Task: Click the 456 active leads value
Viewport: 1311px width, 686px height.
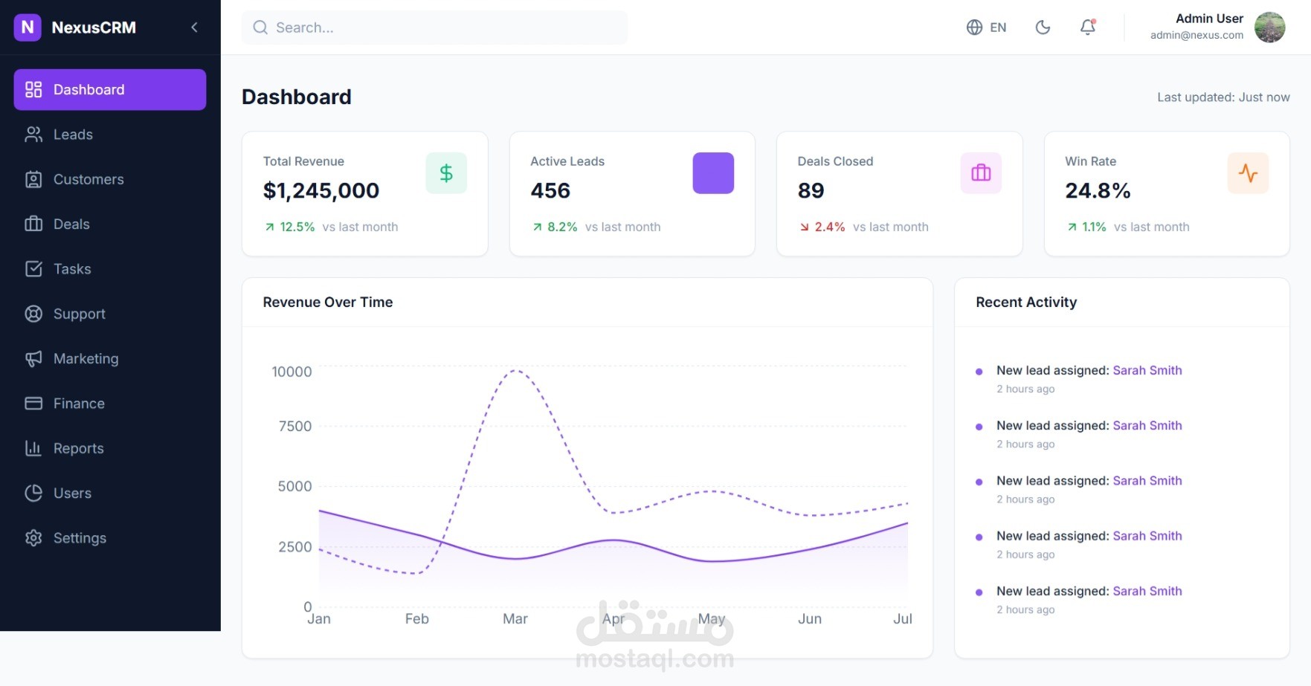Action: (550, 191)
